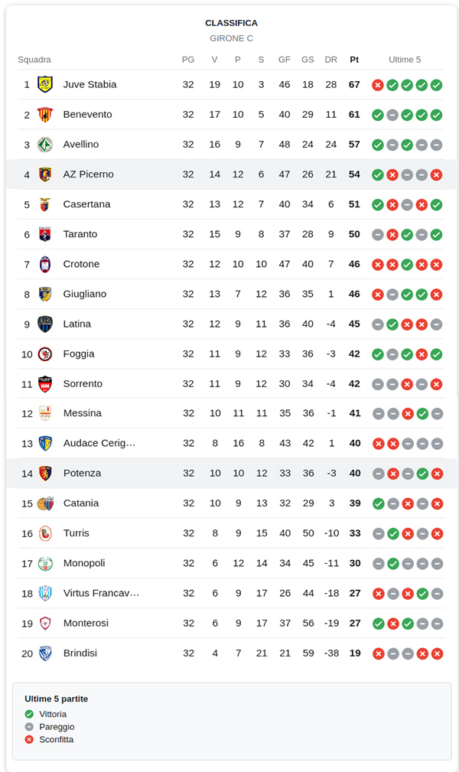Click the Juve Stabia team crest
The image size is (459, 772).
tap(45, 84)
